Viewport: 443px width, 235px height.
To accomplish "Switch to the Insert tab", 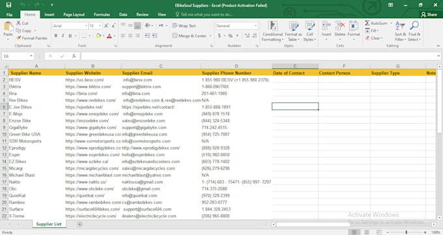I will point(50,14).
